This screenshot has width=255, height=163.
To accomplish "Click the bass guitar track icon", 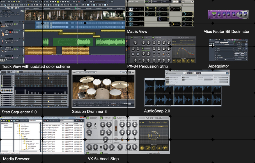I will coord(3,34).
